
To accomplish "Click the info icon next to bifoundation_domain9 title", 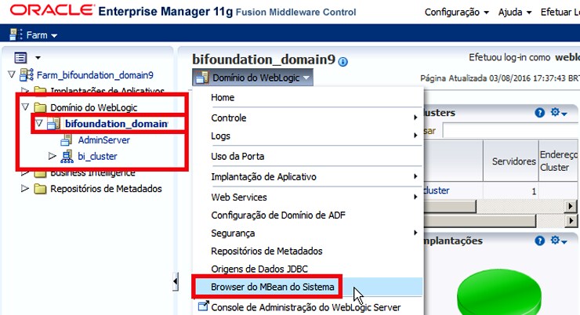I will click(343, 62).
